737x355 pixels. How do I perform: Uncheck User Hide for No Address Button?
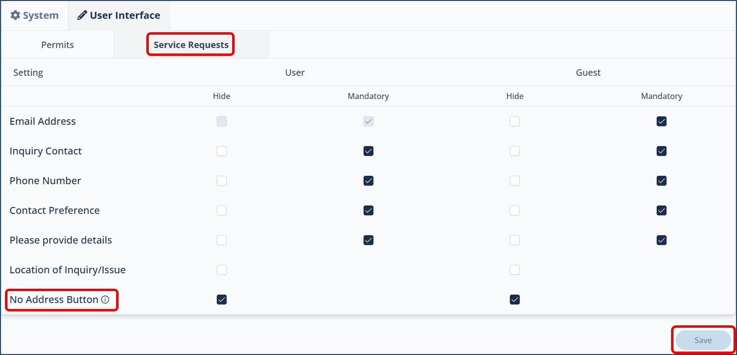click(x=222, y=300)
